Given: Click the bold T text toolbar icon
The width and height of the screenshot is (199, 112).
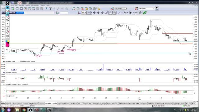Looking at the screenshot, I should point(50,8).
